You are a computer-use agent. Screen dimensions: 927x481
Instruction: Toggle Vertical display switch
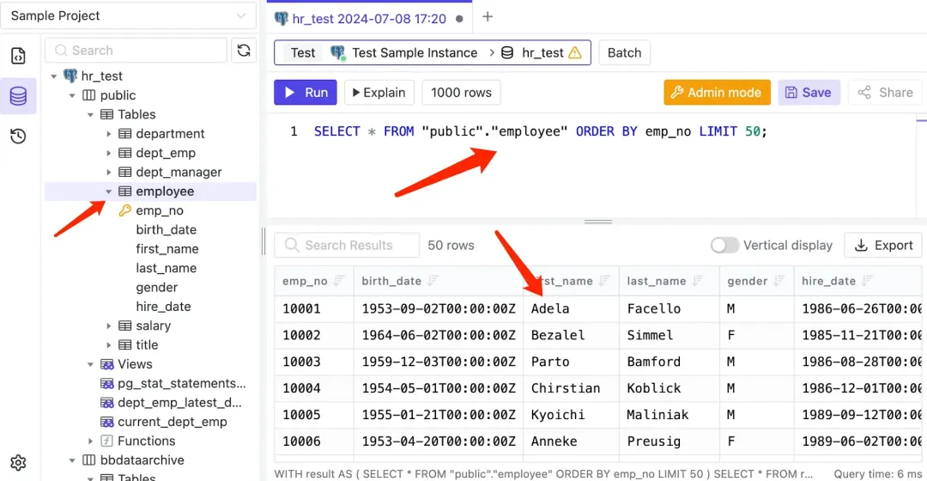(x=724, y=245)
